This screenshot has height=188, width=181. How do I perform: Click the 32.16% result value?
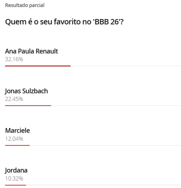14,59
